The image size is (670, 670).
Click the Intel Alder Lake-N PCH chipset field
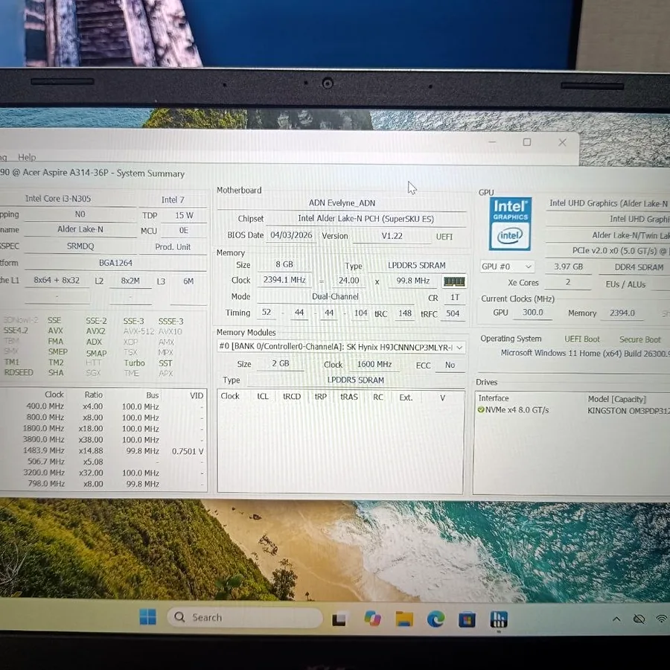pos(366,219)
